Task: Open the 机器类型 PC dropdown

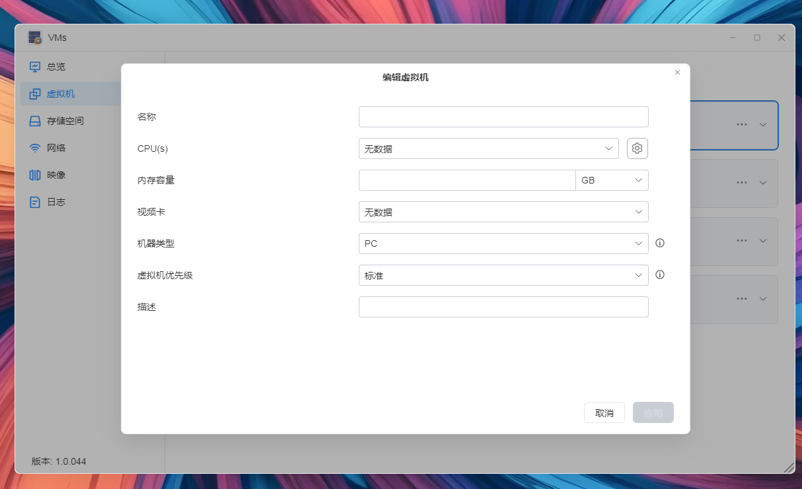Action: click(x=503, y=244)
